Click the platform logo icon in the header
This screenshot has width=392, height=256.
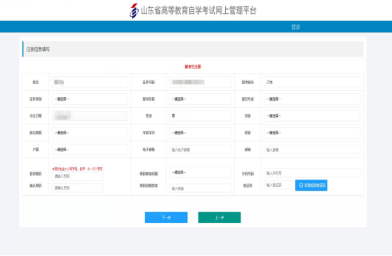134,11
